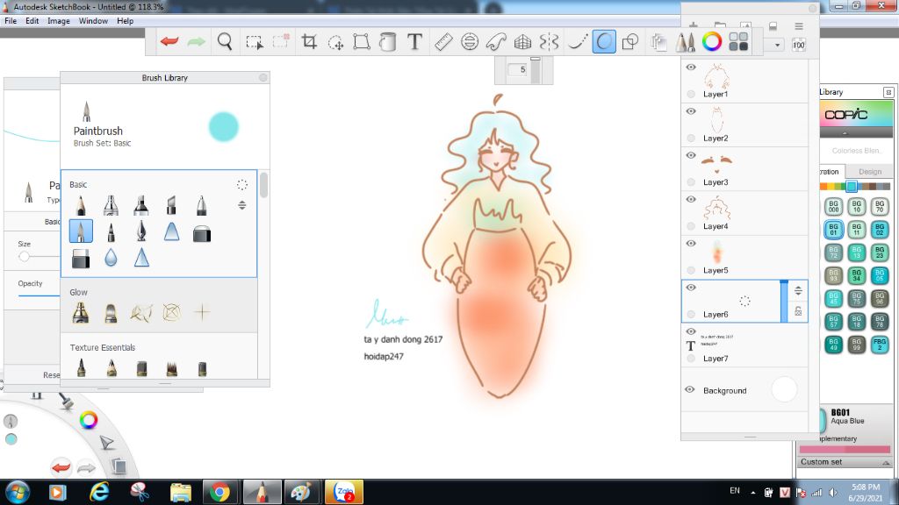Activate the Crop tool
This screenshot has width=899, height=505.
[309, 41]
